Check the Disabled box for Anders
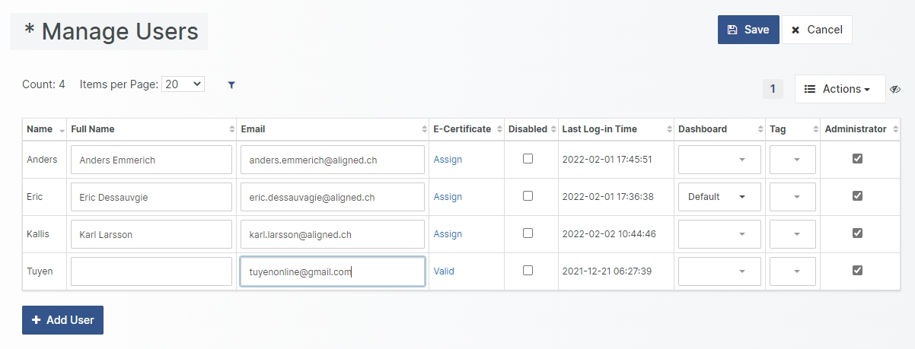 pyautogui.click(x=528, y=159)
